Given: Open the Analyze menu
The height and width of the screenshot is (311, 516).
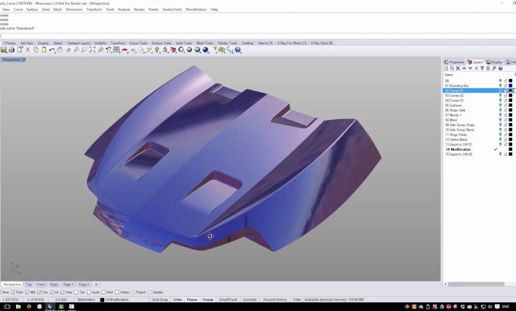Looking at the screenshot, I should point(124,9).
